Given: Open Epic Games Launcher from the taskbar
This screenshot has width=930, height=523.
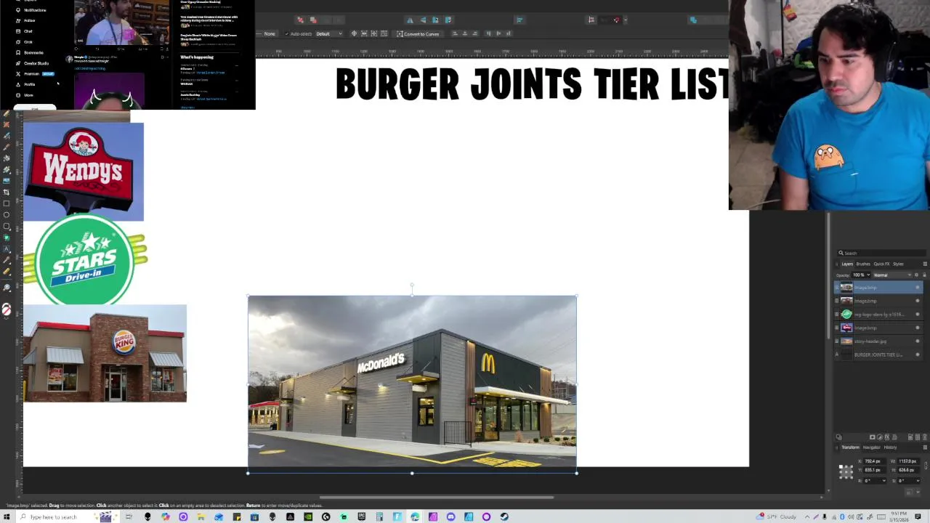Looking at the screenshot, I should [x=361, y=516].
